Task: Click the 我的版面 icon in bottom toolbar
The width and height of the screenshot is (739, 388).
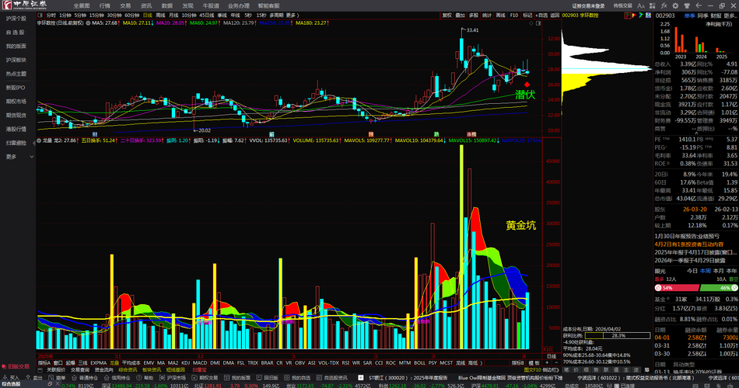Action: pyautogui.click(x=226, y=378)
